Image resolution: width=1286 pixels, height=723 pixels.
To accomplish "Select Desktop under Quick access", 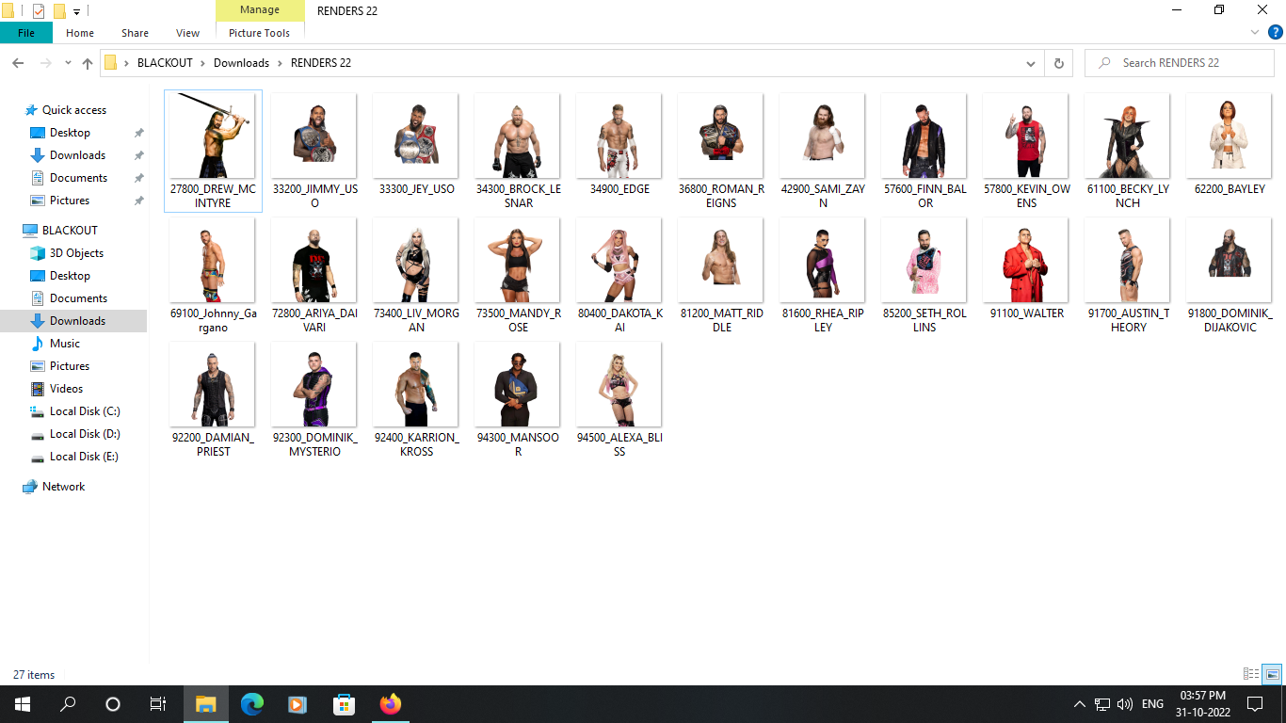I will [x=70, y=133].
